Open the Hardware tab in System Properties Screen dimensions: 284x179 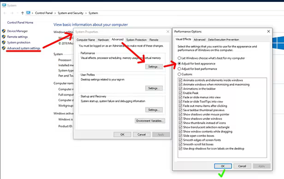click(x=103, y=40)
